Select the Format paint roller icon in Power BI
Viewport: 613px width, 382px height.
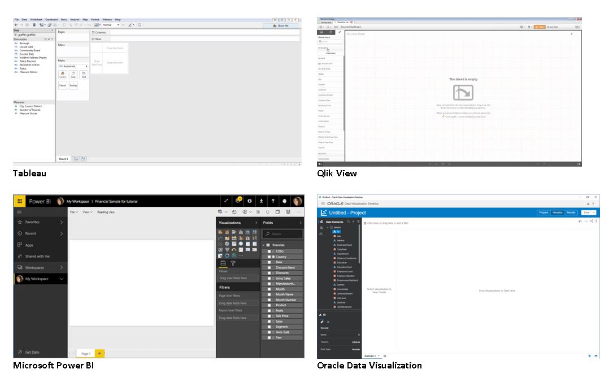pyautogui.click(x=233, y=263)
